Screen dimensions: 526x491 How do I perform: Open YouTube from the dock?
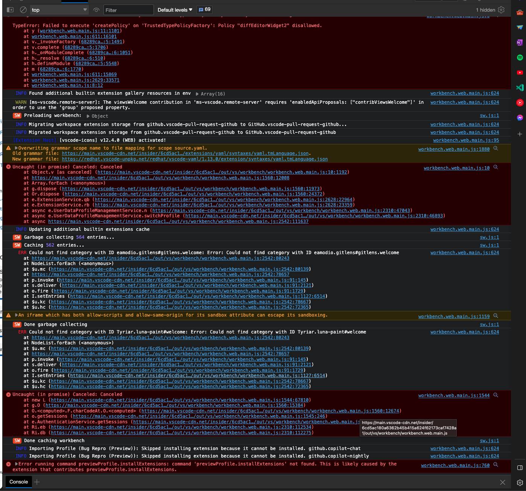click(520, 73)
